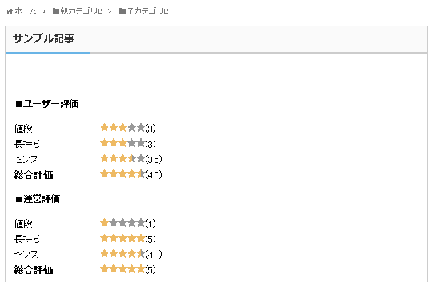Viewport: 434px width, 282px height.
Task: Click the folder icon before 子カテゴリB
Action: 122,11
